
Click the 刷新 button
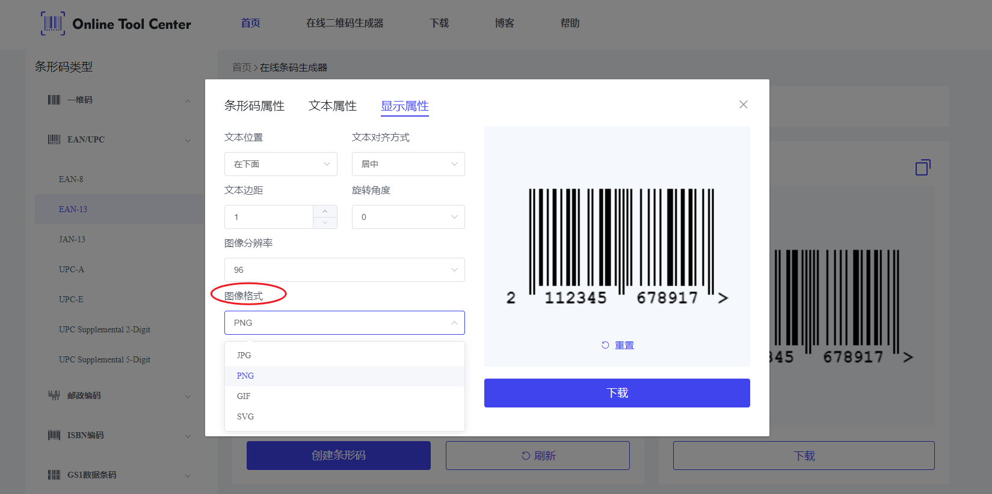538,456
